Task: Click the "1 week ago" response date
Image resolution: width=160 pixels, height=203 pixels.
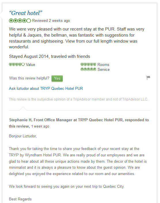Action: (40, 126)
